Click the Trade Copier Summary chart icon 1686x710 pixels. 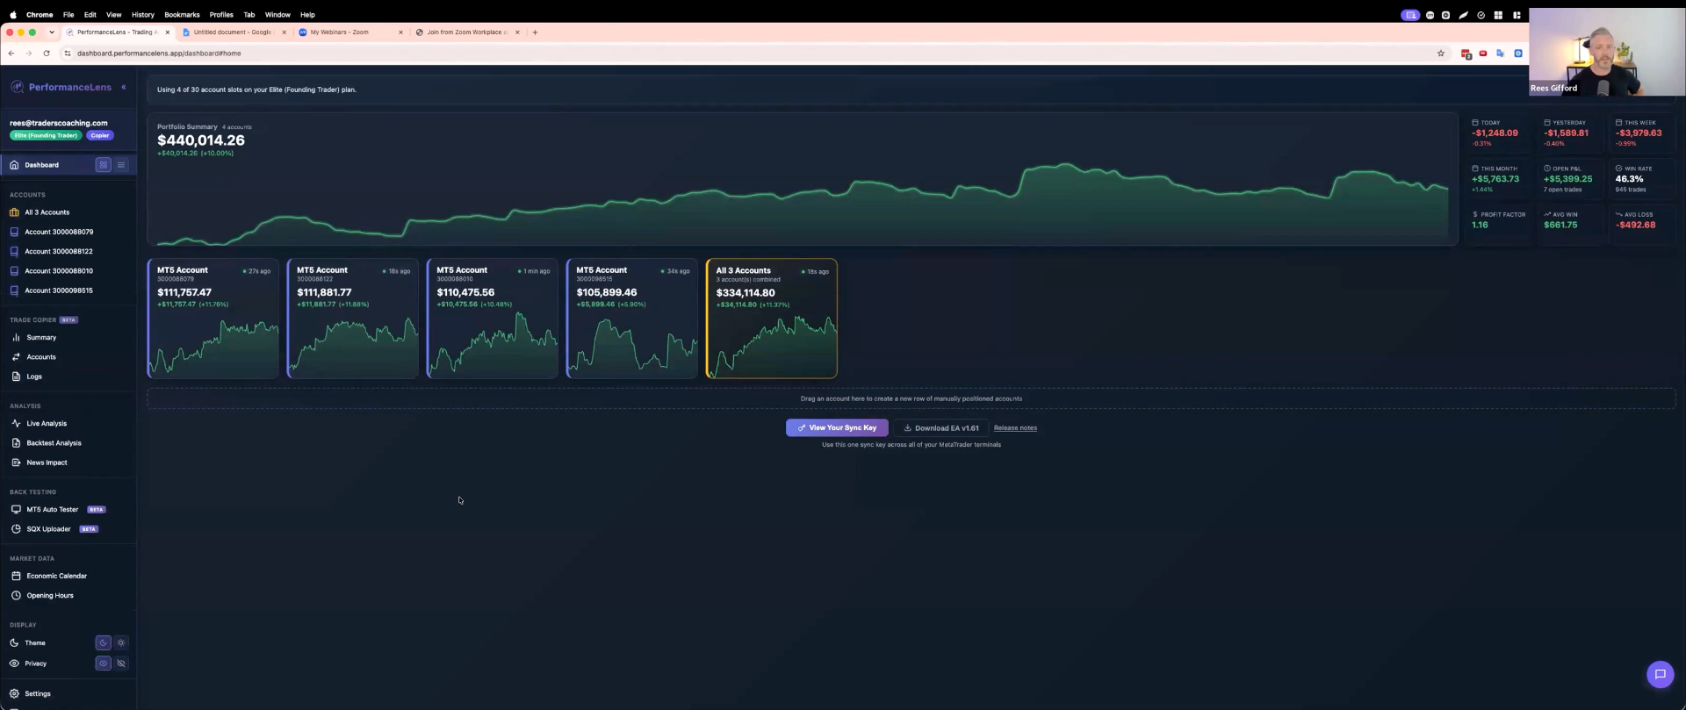coord(16,338)
